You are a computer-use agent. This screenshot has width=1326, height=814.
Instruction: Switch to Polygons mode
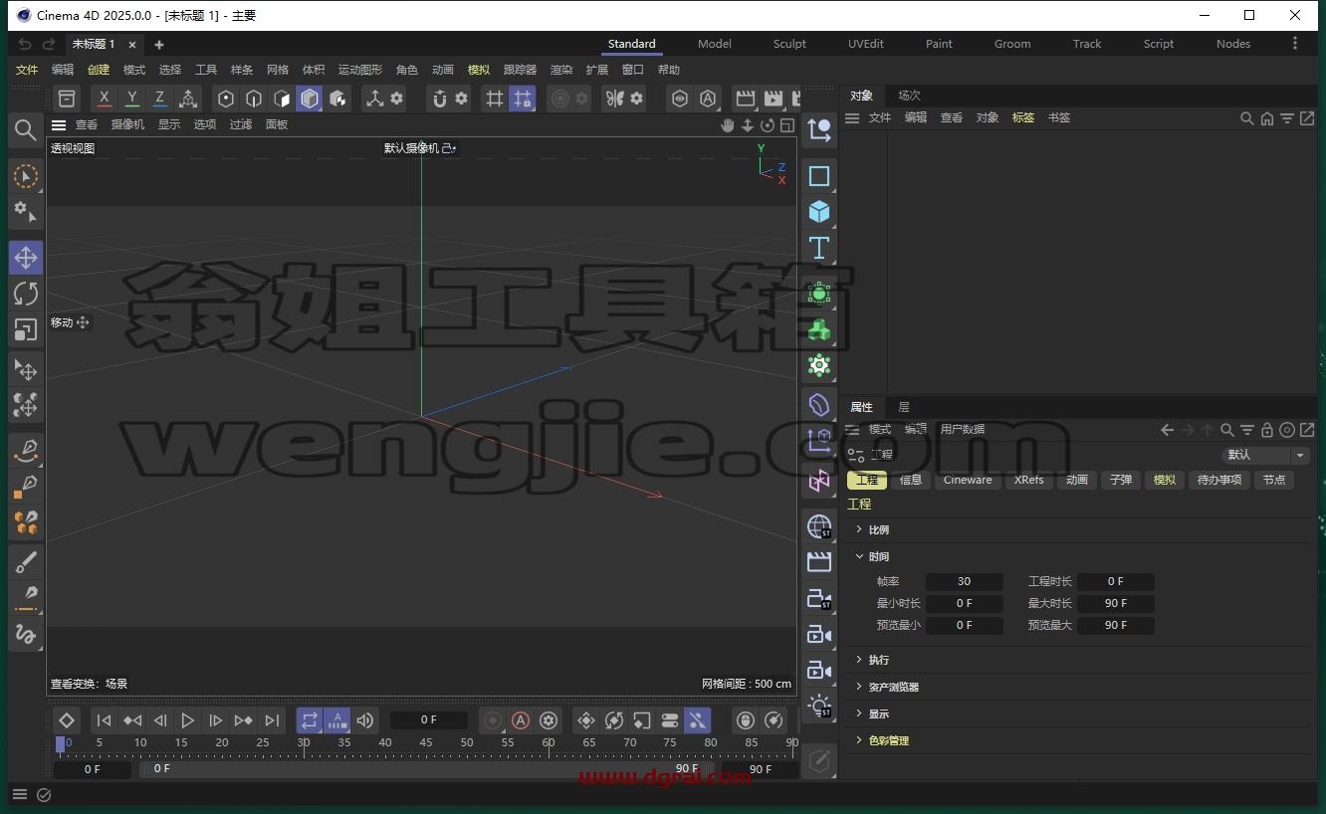point(282,99)
